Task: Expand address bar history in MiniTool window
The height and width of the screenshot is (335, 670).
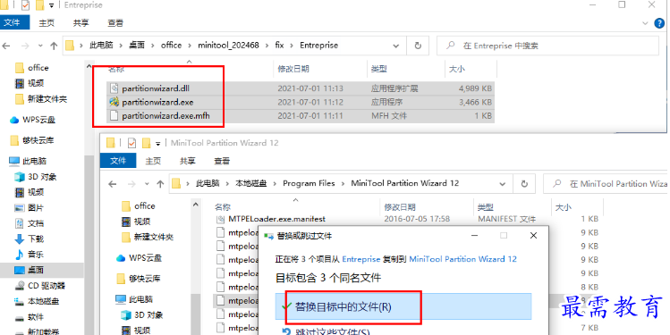Action: point(503,184)
